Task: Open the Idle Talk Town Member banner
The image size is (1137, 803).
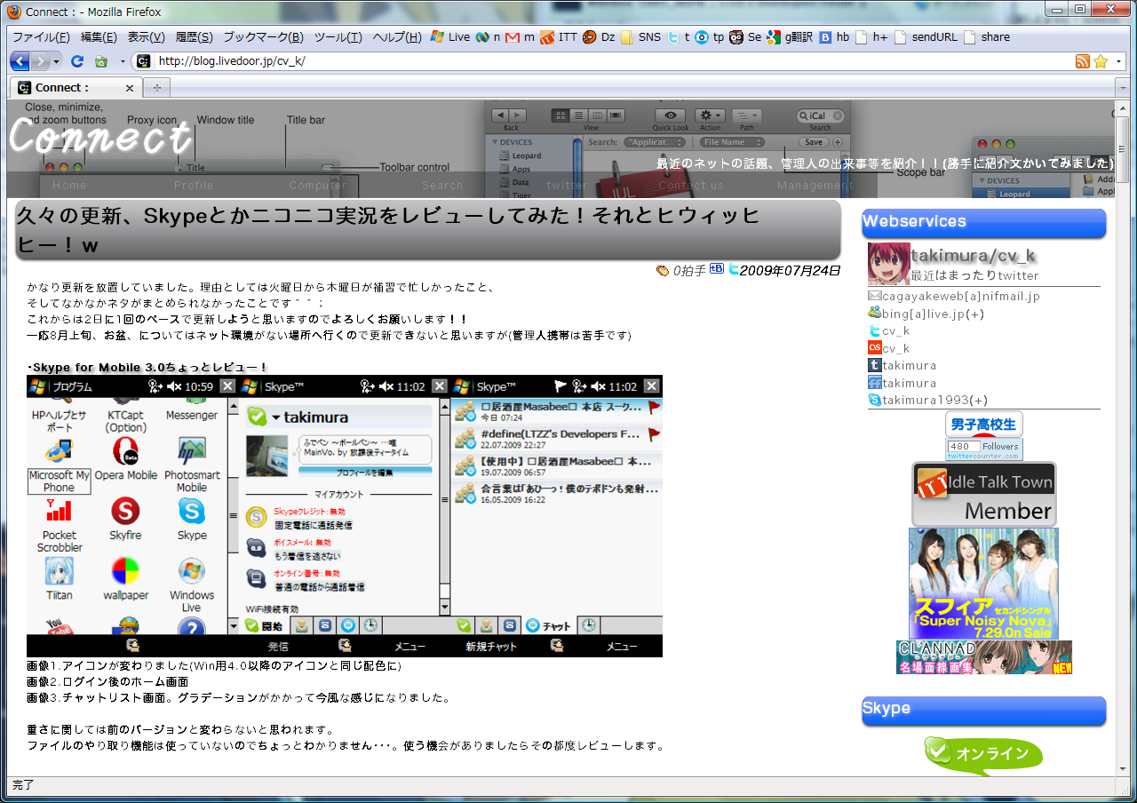Action: point(984,495)
